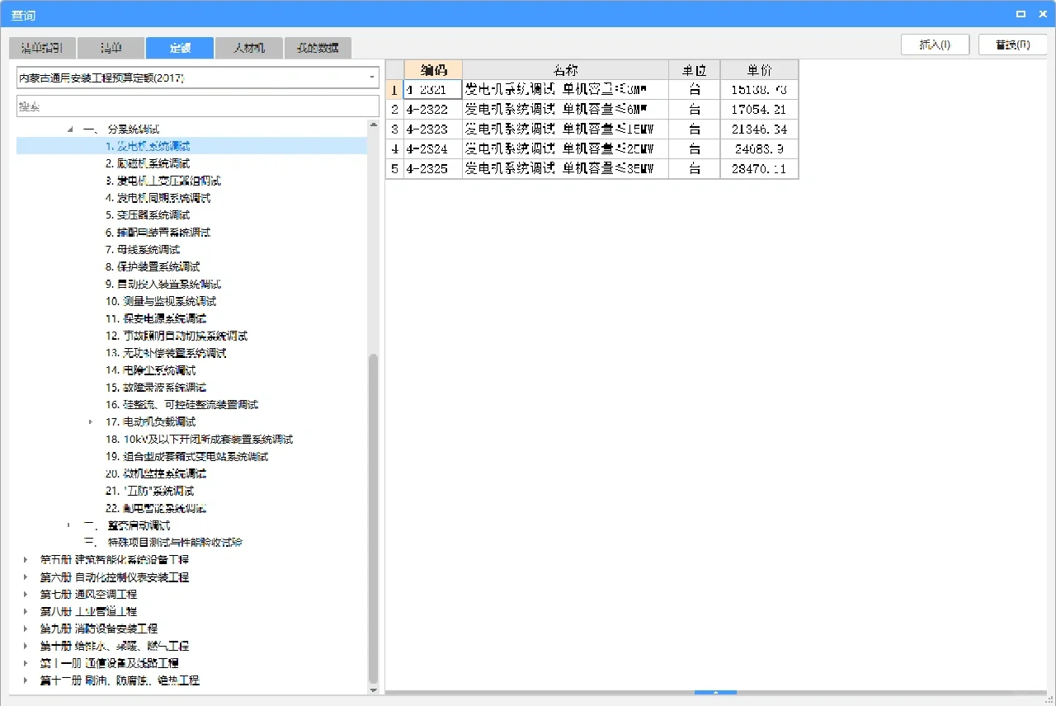
Task: Expand 第七册 通风空调工程
Action: click(x=24, y=593)
